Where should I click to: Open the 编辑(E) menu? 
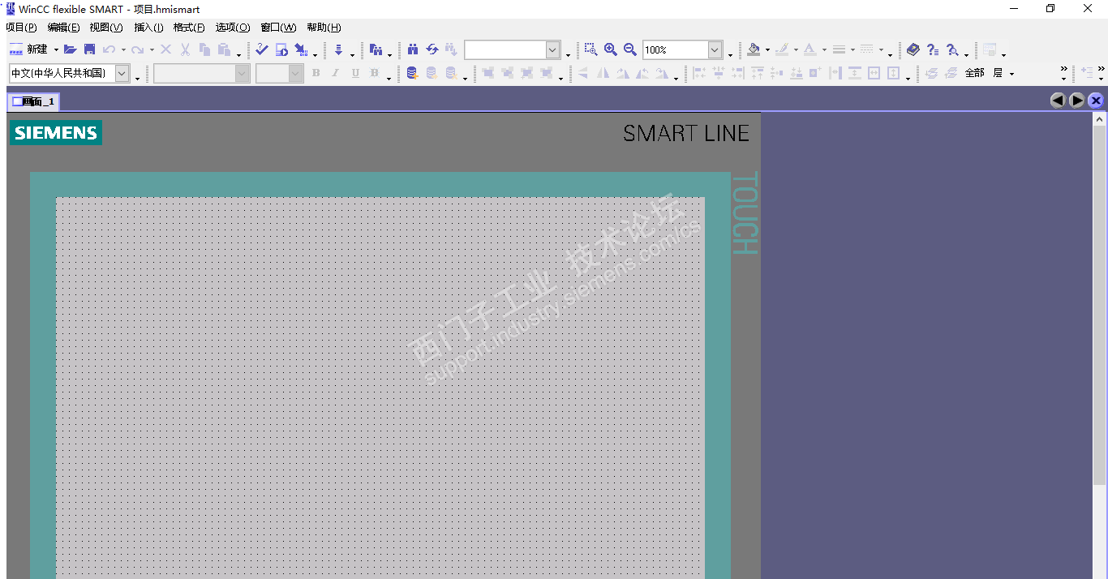coord(63,28)
